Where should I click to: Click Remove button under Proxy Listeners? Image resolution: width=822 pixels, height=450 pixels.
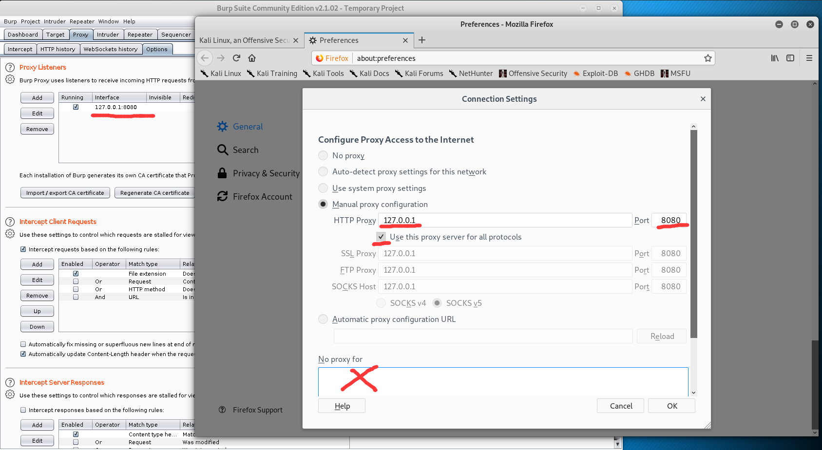click(x=37, y=129)
